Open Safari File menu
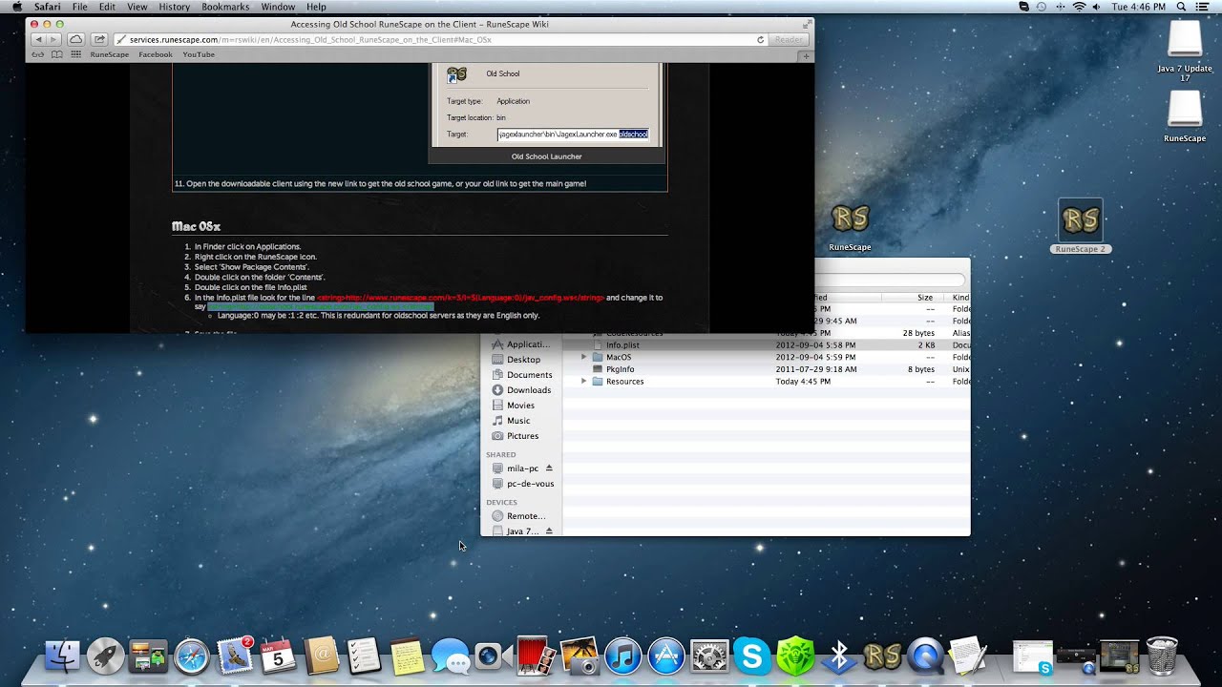 pyautogui.click(x=80, y=7)
